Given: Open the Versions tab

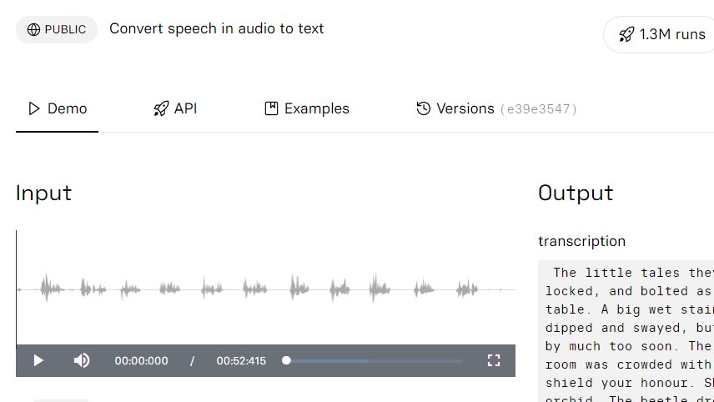Looking at the screenshot, I should click(x=496, y=108).
